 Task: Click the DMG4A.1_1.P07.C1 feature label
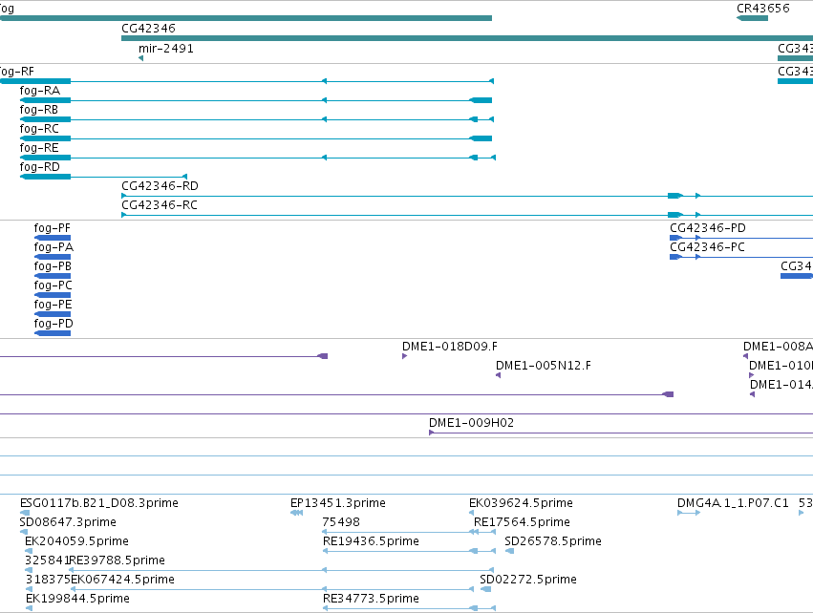tap(733, 503)
